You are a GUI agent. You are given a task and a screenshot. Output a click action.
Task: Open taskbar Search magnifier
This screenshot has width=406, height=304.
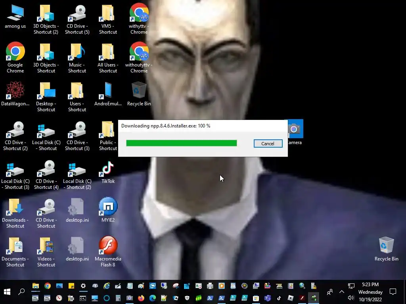point(21,292)
